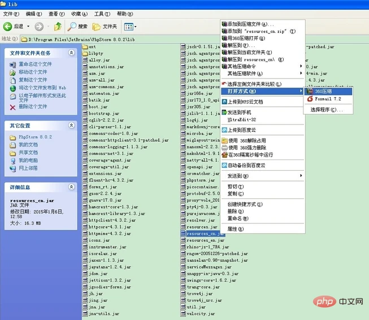Open the Views icon in toolbar
This screenshot has height=320, width=369.
128,27
